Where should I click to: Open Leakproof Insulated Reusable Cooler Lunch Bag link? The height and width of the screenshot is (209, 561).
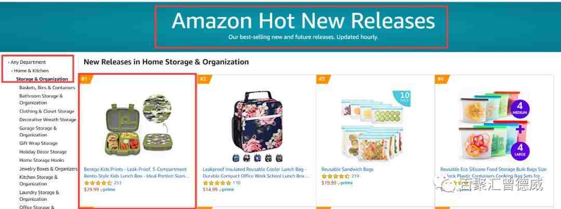256,173
